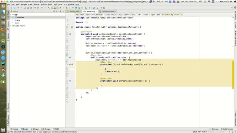Screen dimensions: 237x133
Task: Click the Cut scissors icon
Action: coord(25,8)
